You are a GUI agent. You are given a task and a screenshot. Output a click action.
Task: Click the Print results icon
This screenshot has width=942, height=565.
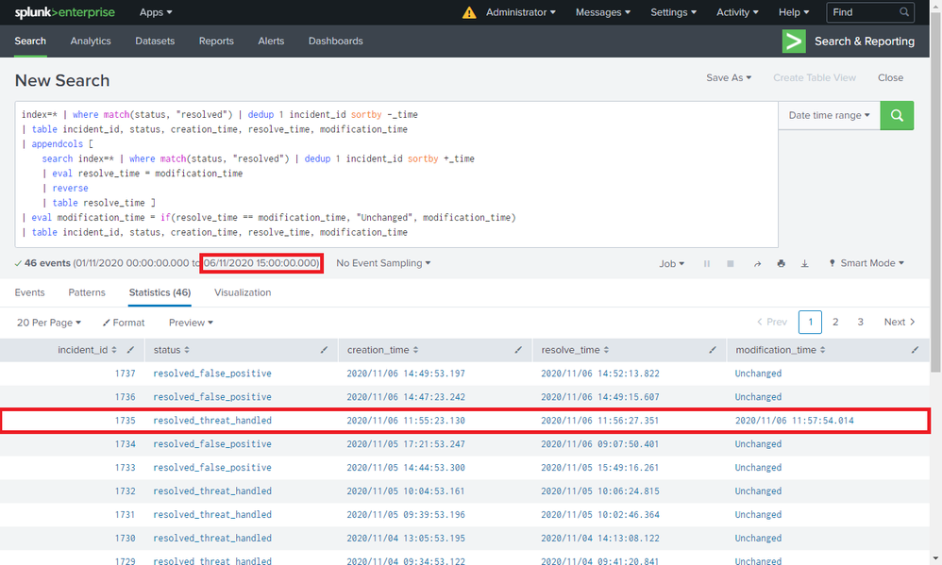click(781, 264)
